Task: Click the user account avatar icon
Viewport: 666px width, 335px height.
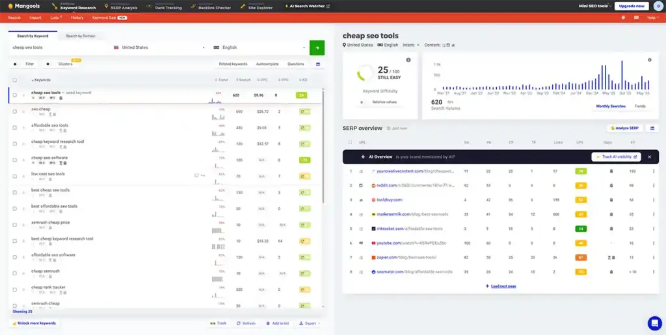Action: [x=658, y=6]
